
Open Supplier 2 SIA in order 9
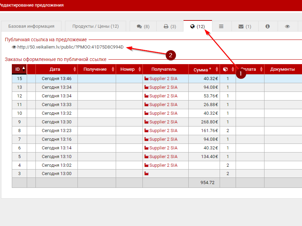163,122
